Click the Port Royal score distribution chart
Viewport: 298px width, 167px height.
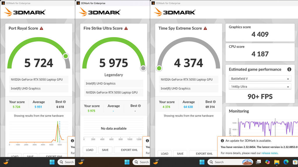[x=39, y=133]
